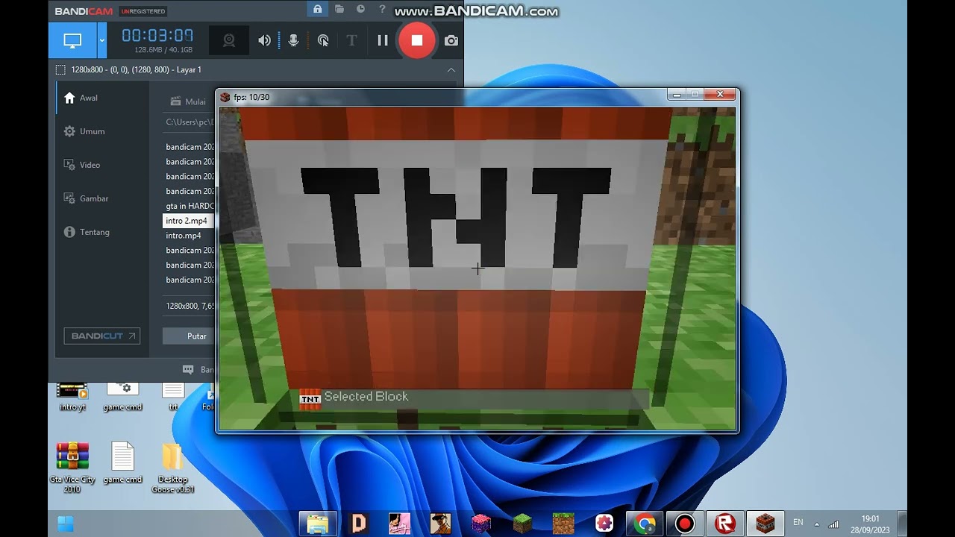Open the Windows Start menu

[66, 524]
